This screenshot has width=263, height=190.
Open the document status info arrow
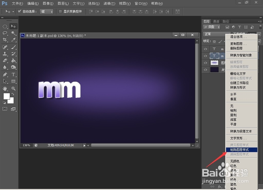click(84, 145)
